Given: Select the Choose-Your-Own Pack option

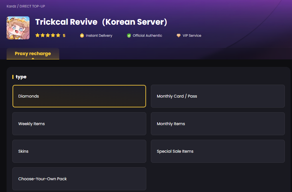Looking at the screenshot, I should [79, 179].
